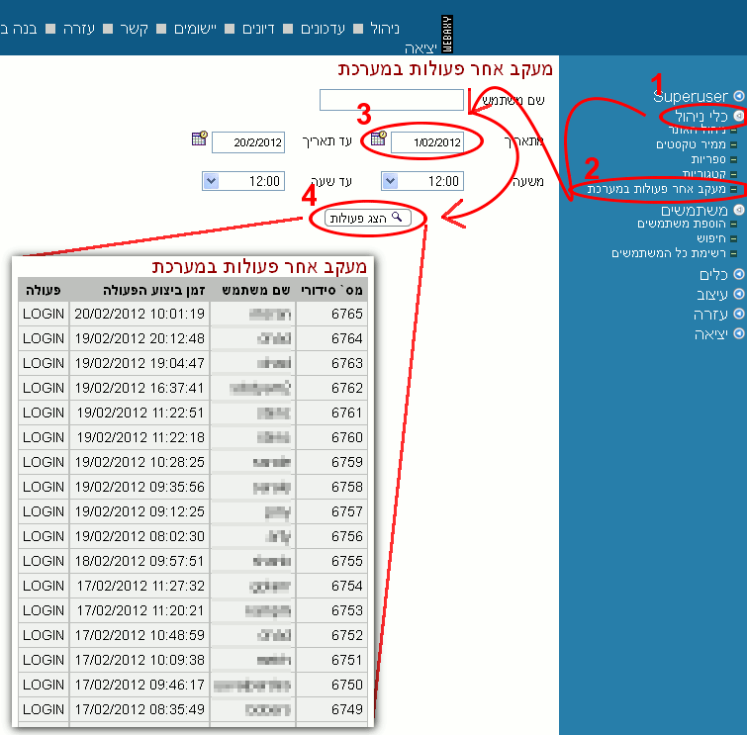Open ניהול in top menu
The height and width of the screenshot is (735, 747).
[x=385, y=29]
